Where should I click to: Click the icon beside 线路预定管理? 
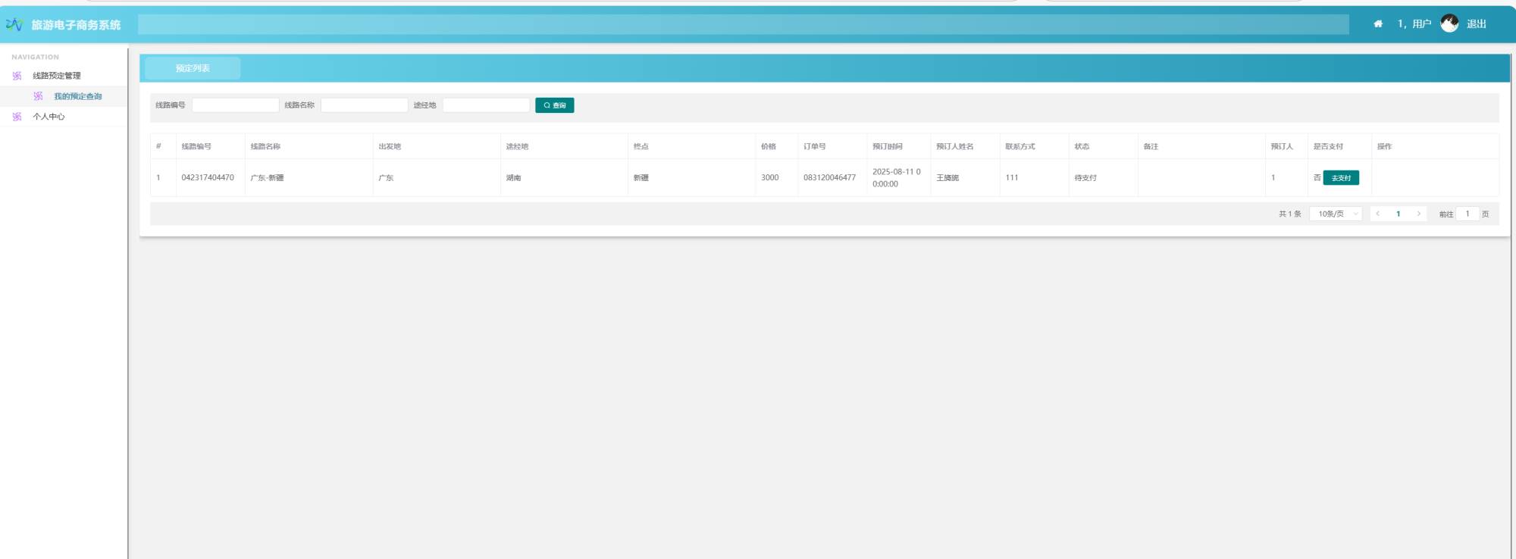pos(17,76)
